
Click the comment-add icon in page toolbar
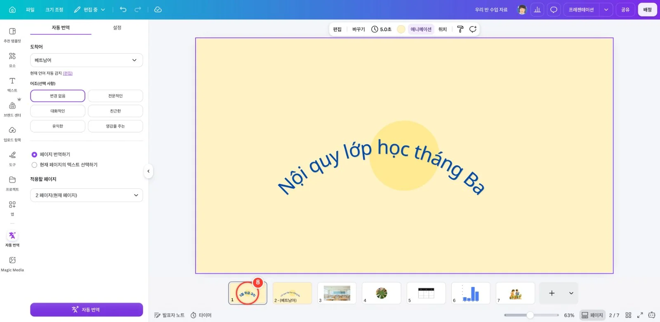[x=473, y=29]
